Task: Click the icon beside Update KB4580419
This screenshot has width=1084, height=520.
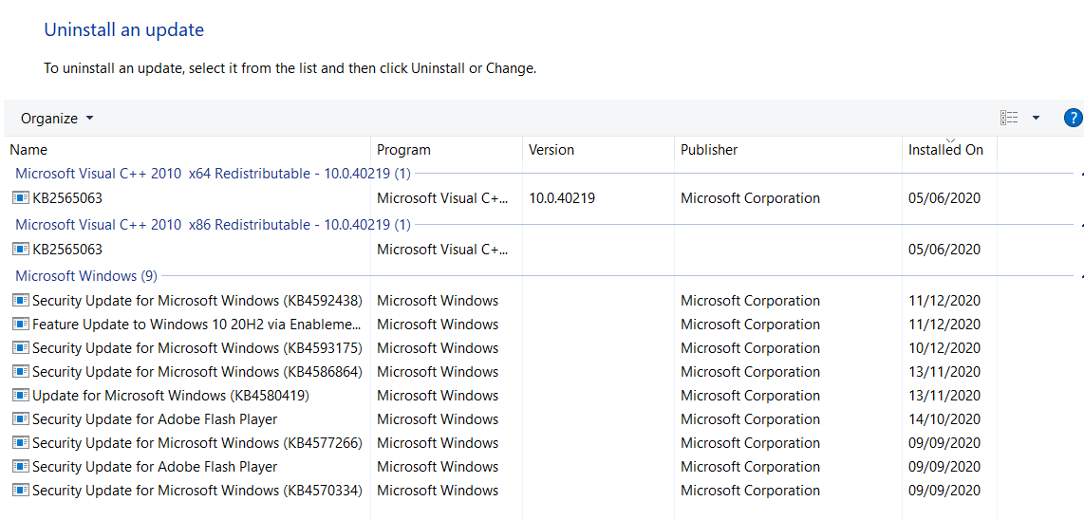Action: coord(21,396)
